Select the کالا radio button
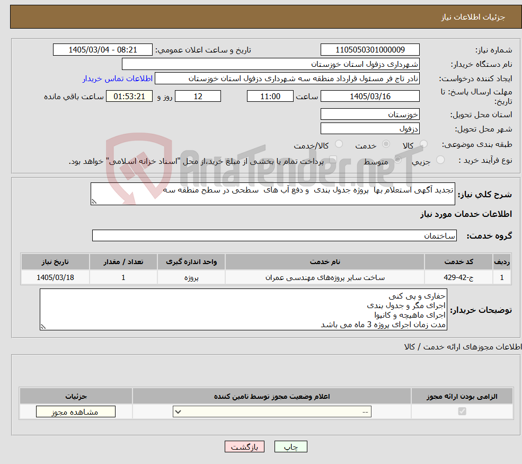522x464 pixels. [x=423, y=144]
